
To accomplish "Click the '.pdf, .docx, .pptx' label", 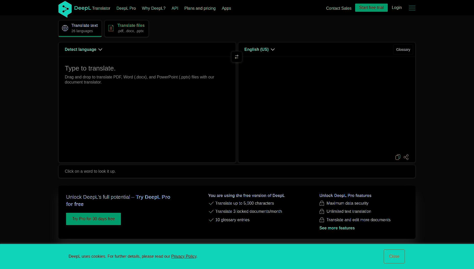I will (x=130, y=31).
